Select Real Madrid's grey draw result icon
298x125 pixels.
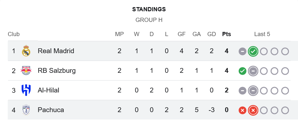click(243, 51)
